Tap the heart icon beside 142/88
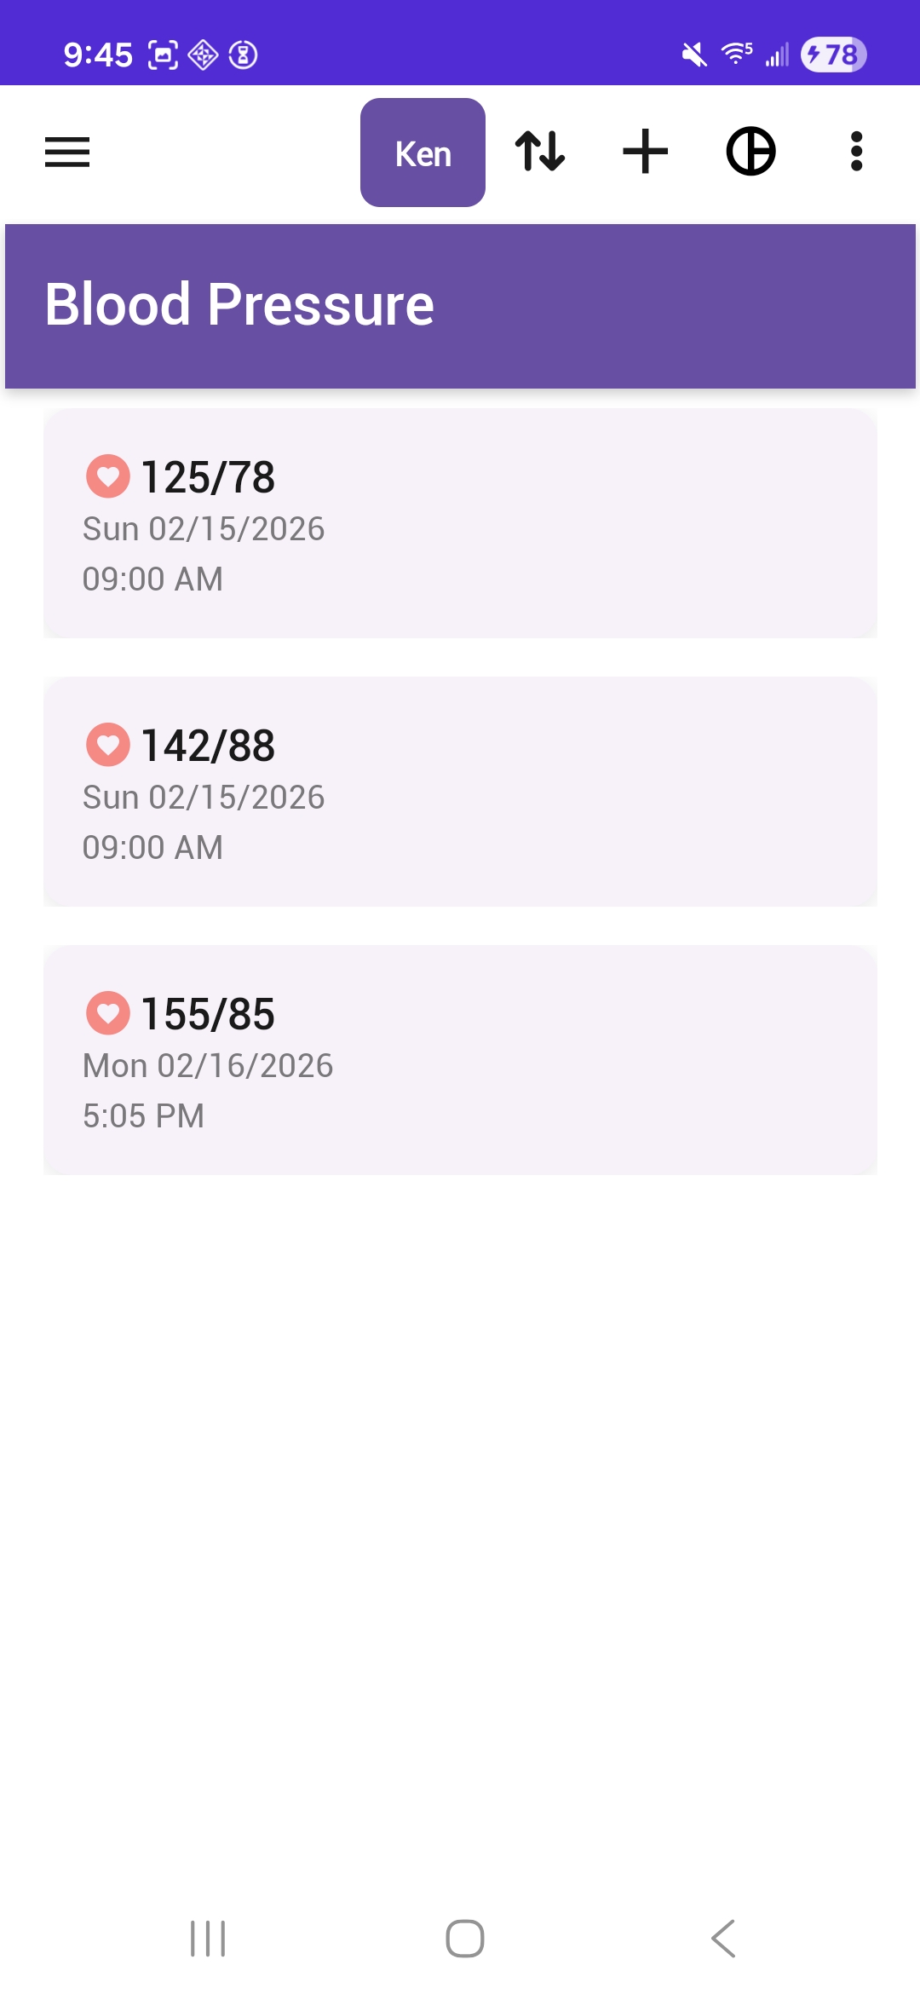920x1994 pixels. 108,744
